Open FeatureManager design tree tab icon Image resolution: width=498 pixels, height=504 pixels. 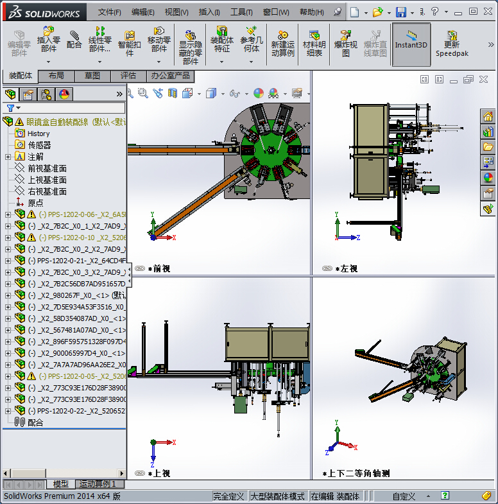(10, 94)
